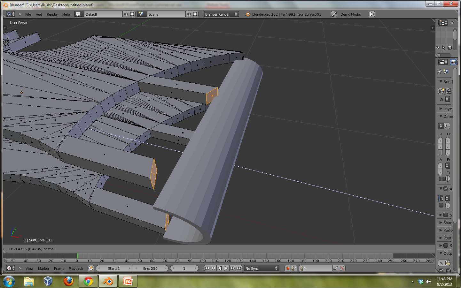Open the Help menu
The image size is (461, 288).
click(x=66, y=14)
